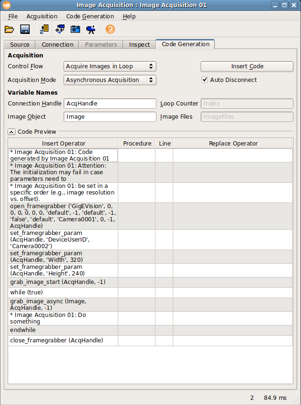301x405 pixels.
Task: Open the Code Generation menu
Action: click(90, 16)
